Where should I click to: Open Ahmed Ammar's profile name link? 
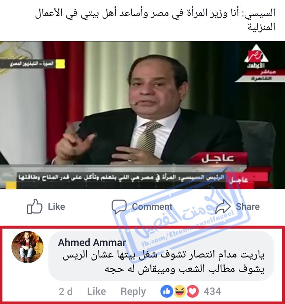pos(92,243)
